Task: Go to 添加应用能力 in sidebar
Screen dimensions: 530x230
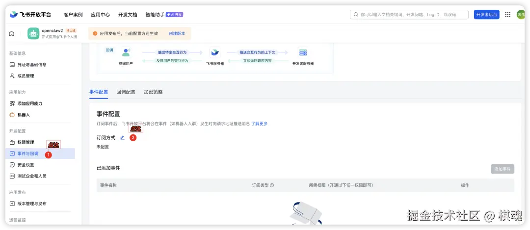Action: pyautogui.click(x=30, y=103)
